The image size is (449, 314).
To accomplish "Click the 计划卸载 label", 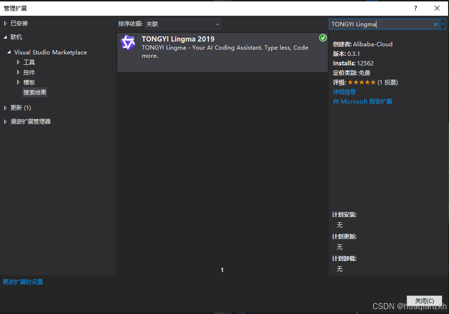I will [x=344, y=259].
